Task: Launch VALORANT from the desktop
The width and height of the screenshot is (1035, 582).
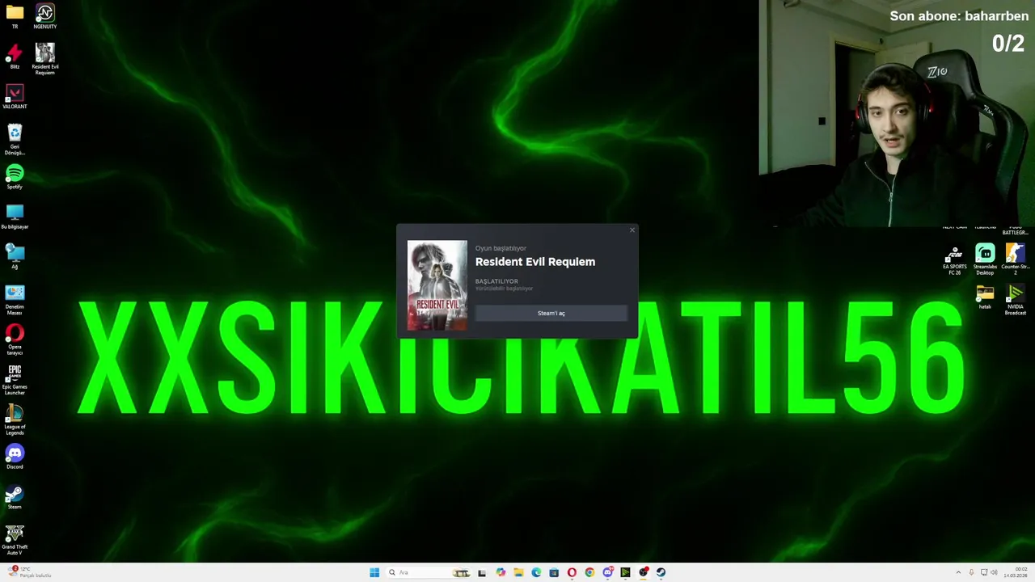Action: pyautogui.click(x=15, y=97)
